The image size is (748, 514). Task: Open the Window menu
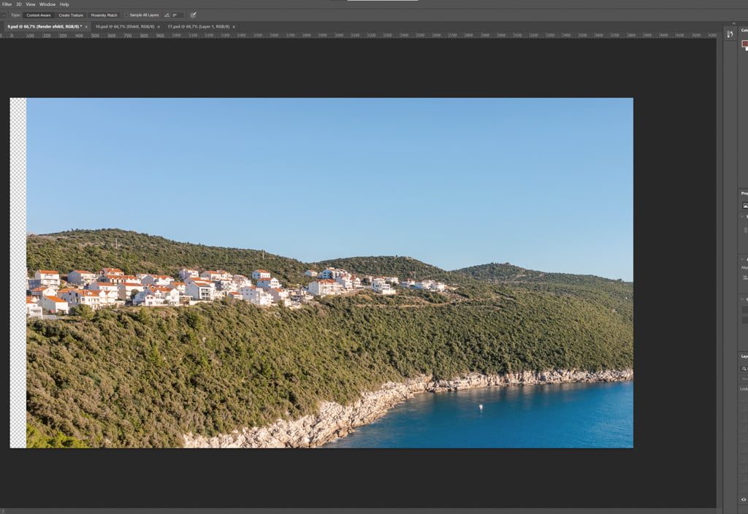tap(47, 4)
